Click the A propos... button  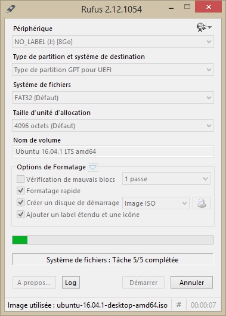[34, 283]
